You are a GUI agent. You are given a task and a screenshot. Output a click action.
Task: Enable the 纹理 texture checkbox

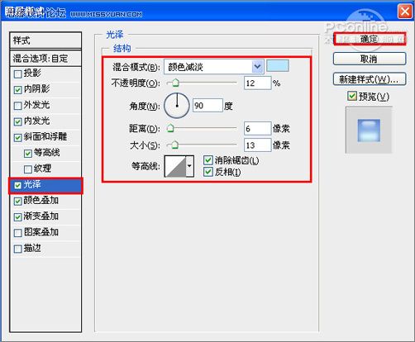click(x=28, y=169)
